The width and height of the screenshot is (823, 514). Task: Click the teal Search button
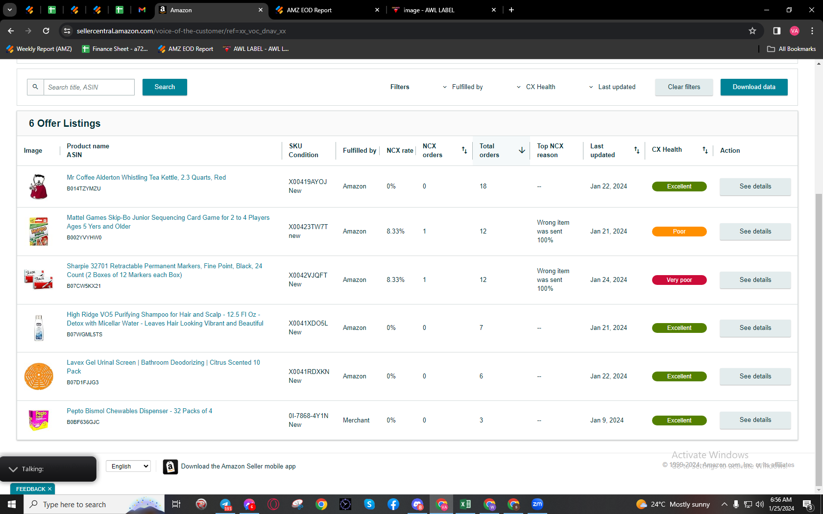(165, 87)
